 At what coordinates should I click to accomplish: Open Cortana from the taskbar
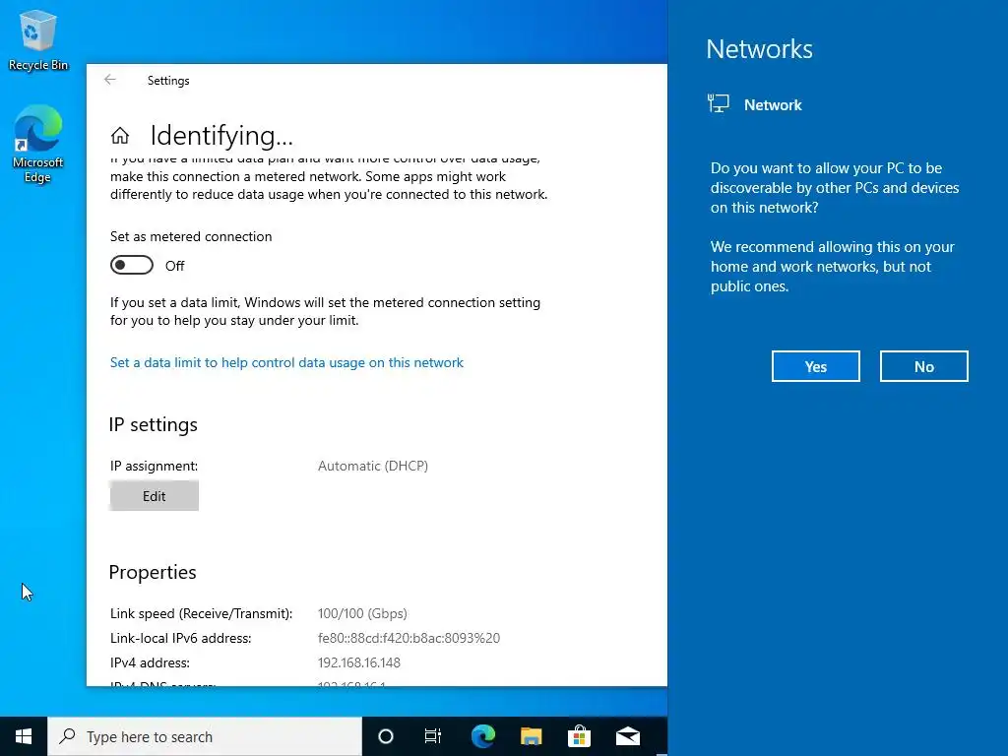386,736
